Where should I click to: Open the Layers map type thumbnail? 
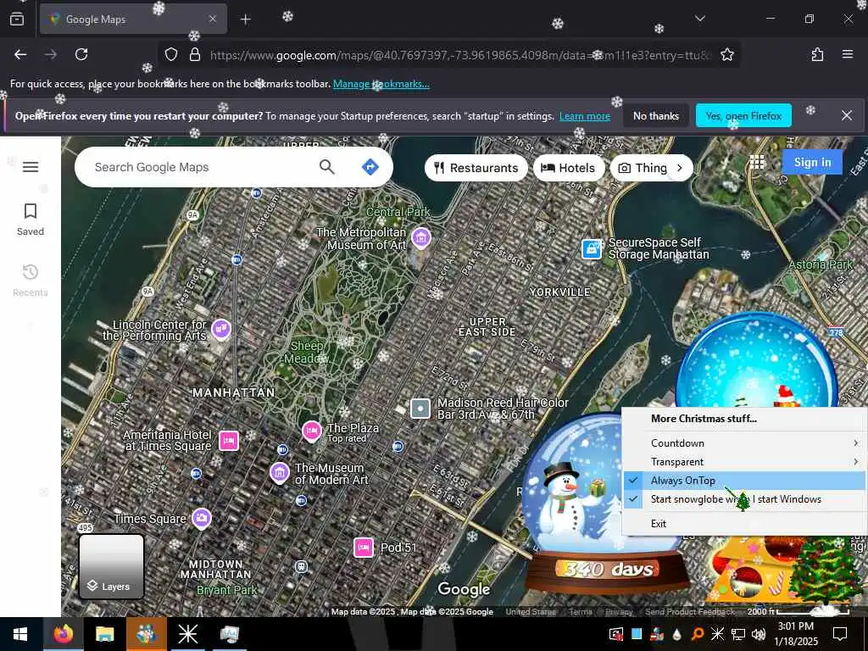pyautogui.click(x=111, y=567)
